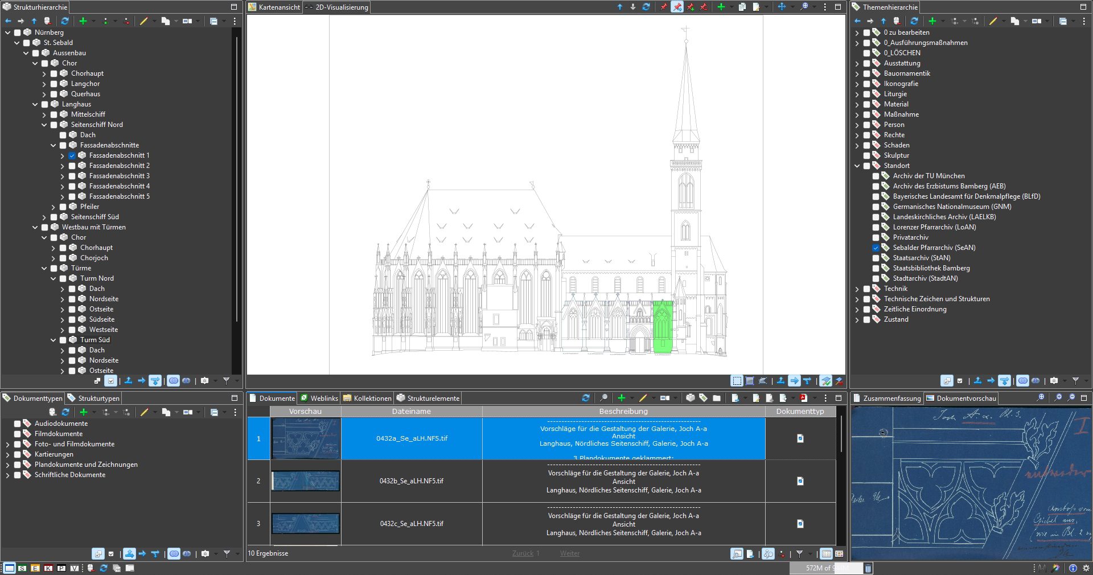1093x575 pixels.
Task: Click green plus icon in Themenhierarchie toolbar
Action: point(932,21)
